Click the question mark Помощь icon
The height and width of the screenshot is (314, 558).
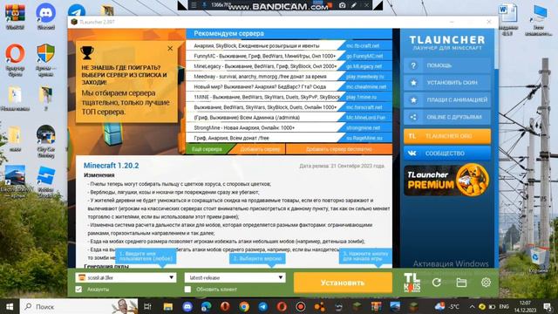tap(413, 65)
